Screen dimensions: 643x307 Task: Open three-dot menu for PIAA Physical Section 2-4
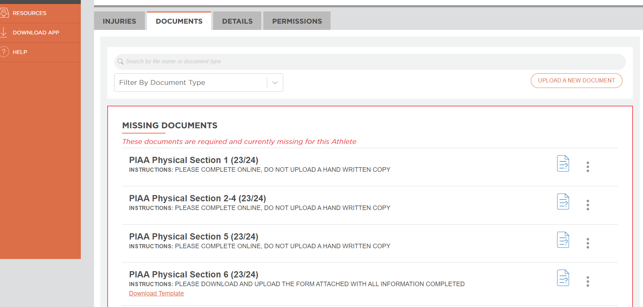click(588, 205)
